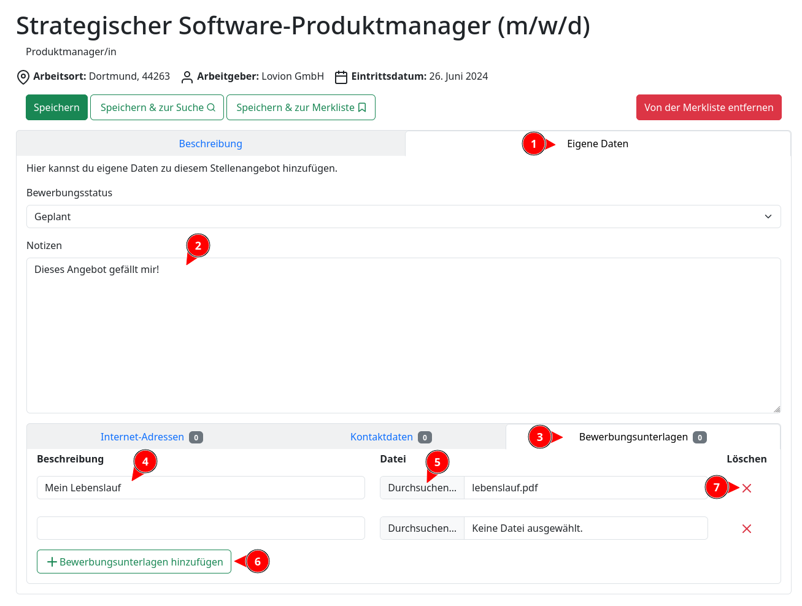Click the Bewerbungsunterlagen count badge
The height and width of the screenshot is (606, 802).
700,437
